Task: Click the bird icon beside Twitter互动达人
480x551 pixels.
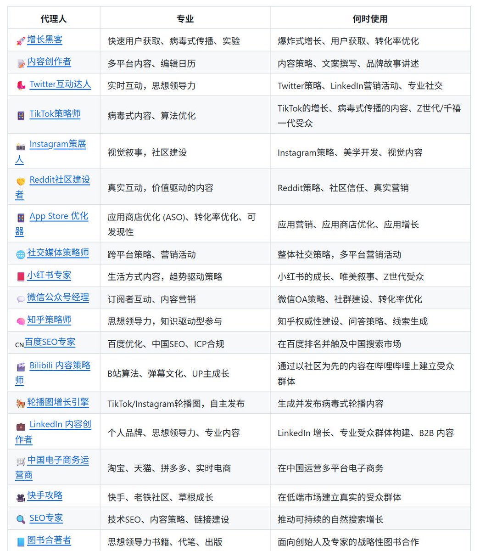Action: click(21, 86)
